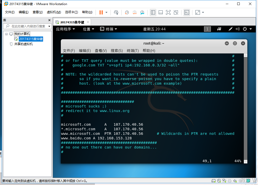Click the terminal vertical scrollbar thumb

pyautogui.click(x=246, y=108)
